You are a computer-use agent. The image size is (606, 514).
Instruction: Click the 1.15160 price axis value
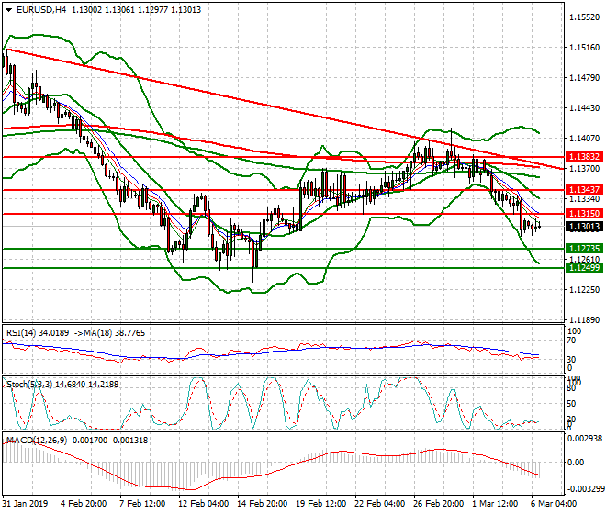click(x=585, y=48)
